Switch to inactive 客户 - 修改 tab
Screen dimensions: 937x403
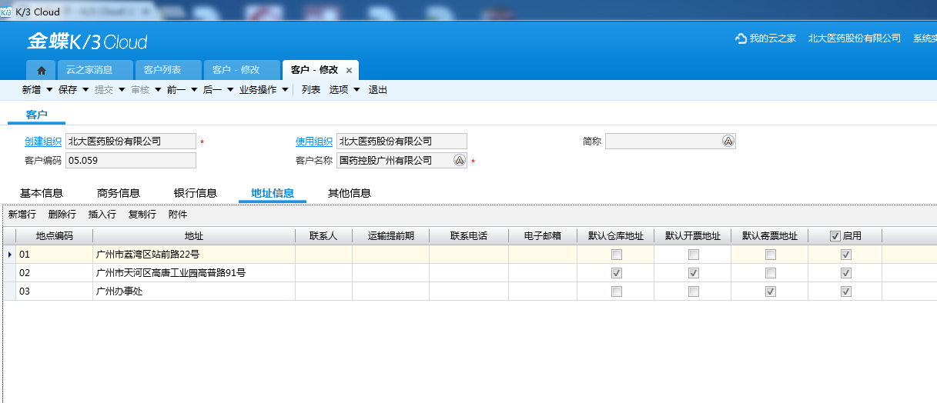(243, 70)
